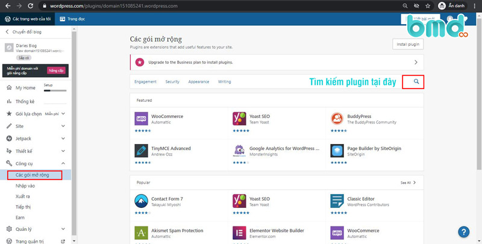Screen dimensions: 482x244
Task: Click the Contact Form 7 title
Action: click(x=167, y=199)
